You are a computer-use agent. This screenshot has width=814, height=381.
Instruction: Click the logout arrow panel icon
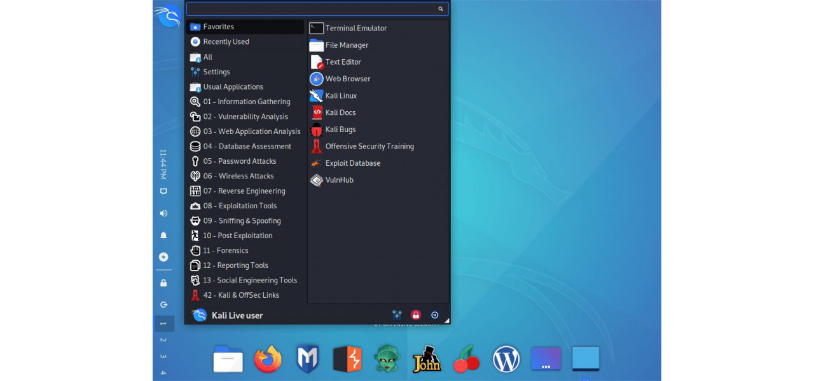coord(163,305)
